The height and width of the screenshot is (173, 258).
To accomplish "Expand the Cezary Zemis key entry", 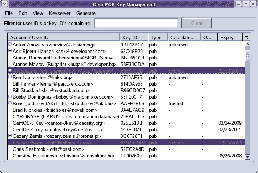I will point(10,136).
